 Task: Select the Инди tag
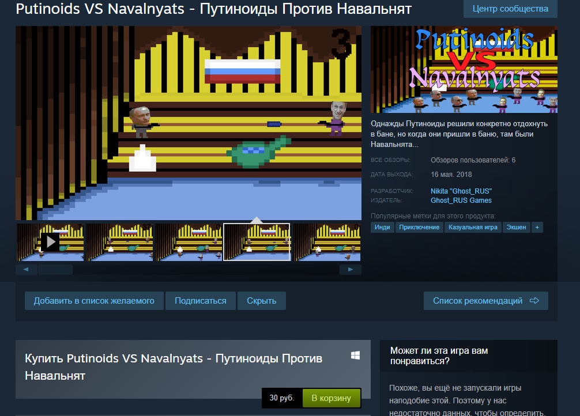coord(382,227)
